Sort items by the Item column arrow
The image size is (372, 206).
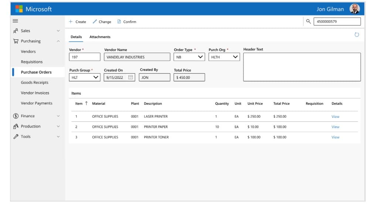point(86,104)
